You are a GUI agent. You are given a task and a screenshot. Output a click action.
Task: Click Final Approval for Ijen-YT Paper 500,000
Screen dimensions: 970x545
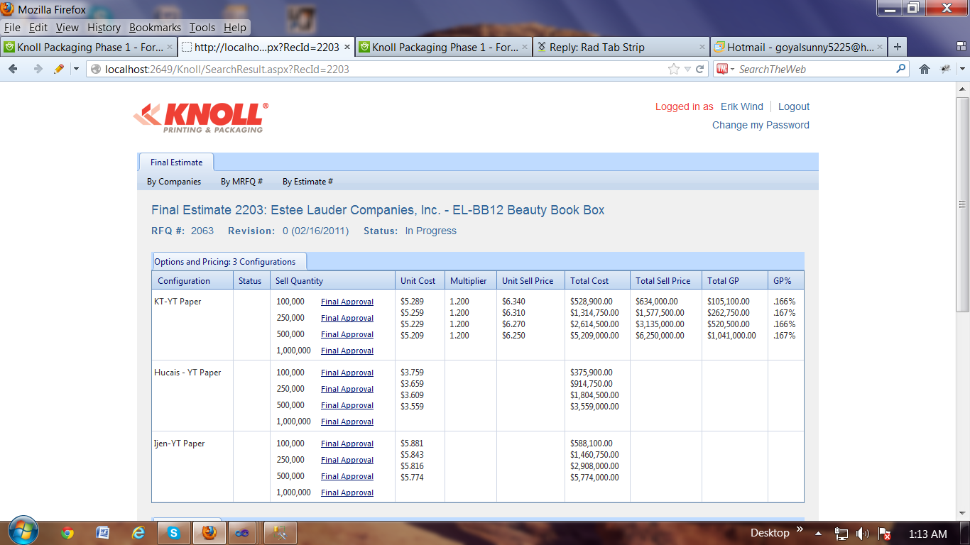pos(347,476)
